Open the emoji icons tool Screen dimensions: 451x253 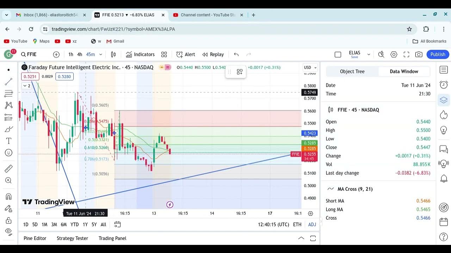[8, 153]
